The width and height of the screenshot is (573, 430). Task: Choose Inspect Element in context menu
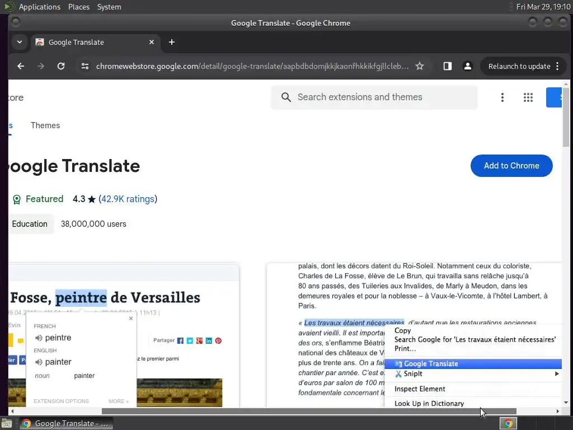tap(420, 389)
